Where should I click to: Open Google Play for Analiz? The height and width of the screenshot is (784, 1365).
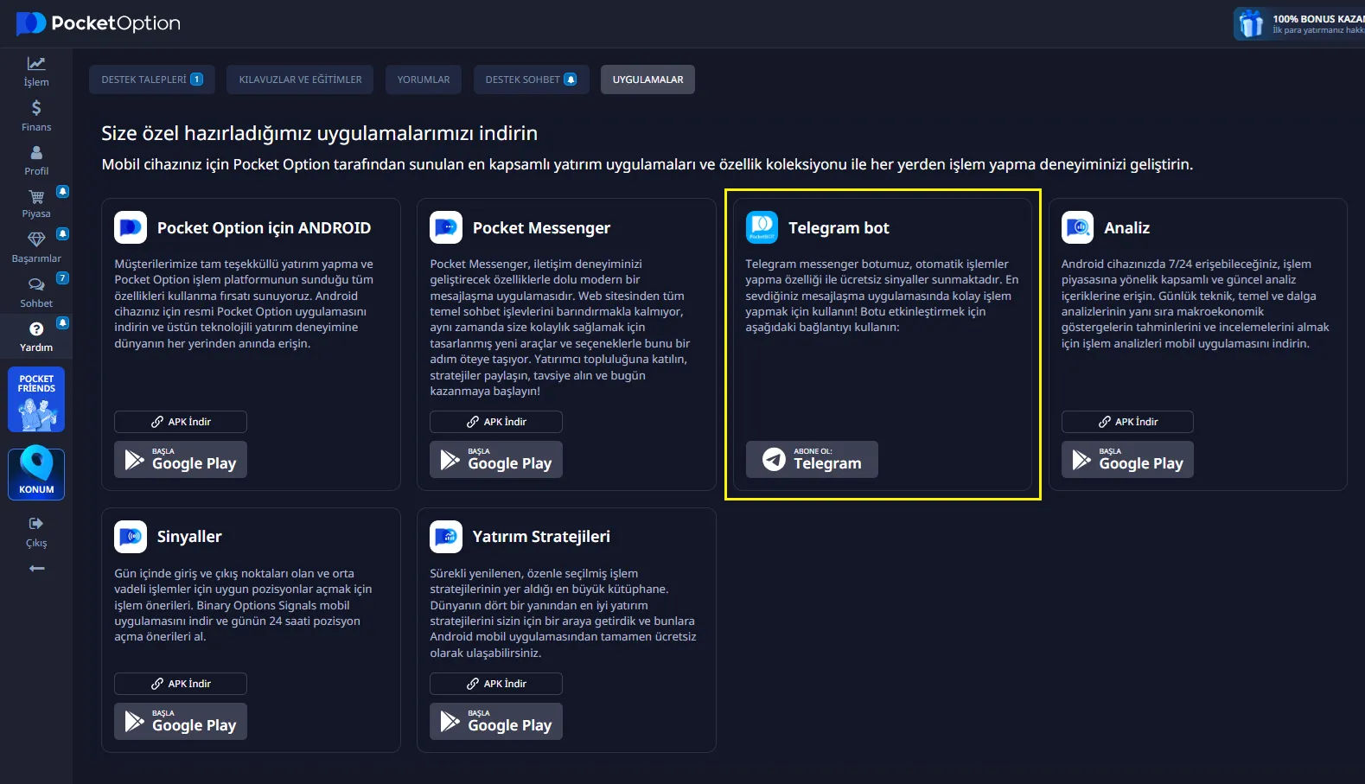coord(1127,460)
